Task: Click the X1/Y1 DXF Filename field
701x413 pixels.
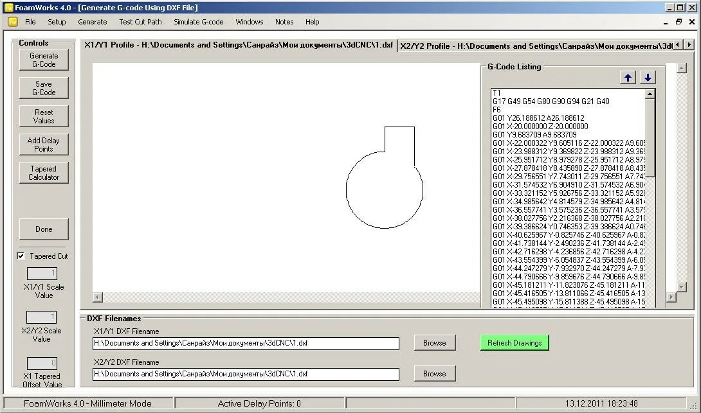Action: 246,344
